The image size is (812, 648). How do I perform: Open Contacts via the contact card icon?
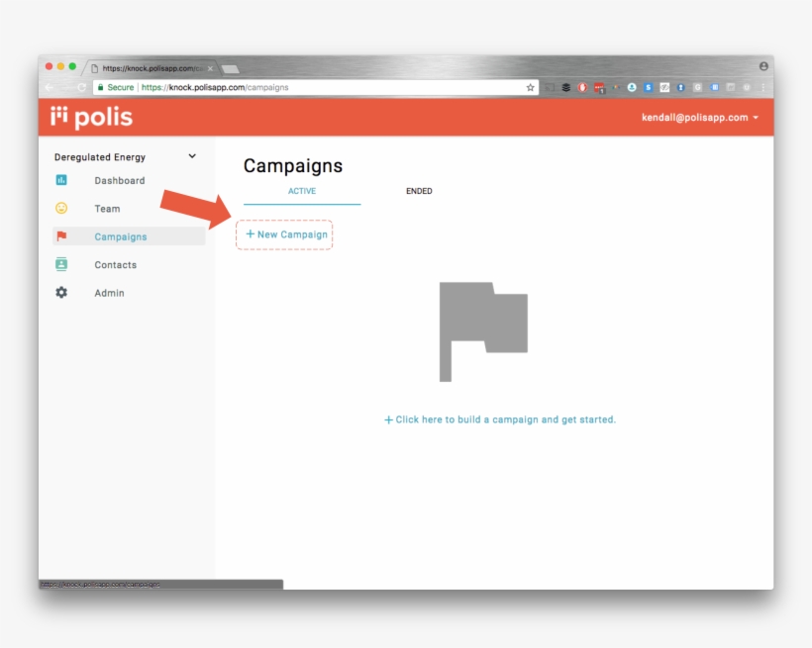62,264
